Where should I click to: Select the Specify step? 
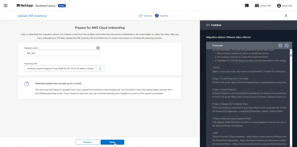click(161, 16)
